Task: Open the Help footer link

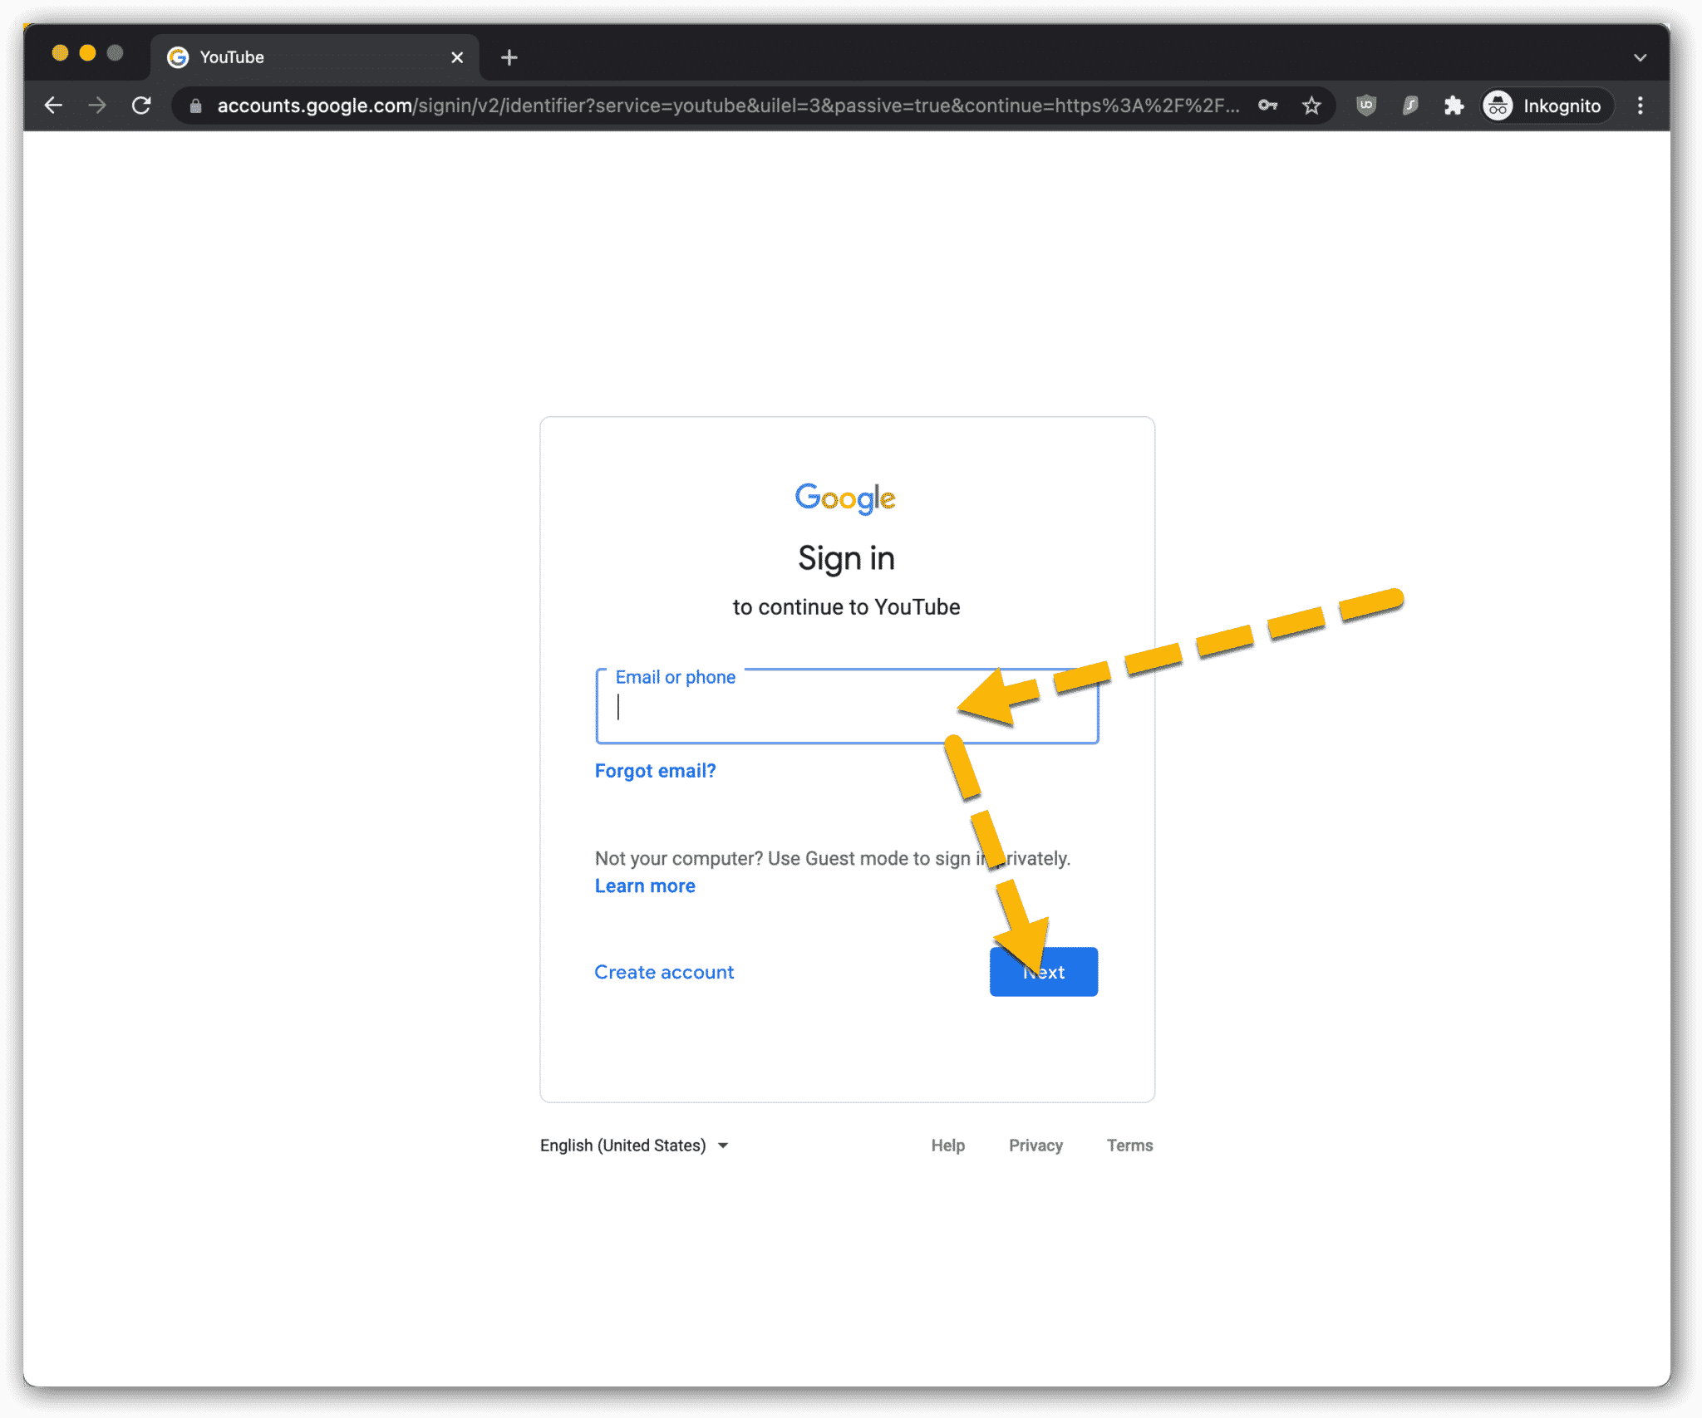Action: pos(947,1146)
